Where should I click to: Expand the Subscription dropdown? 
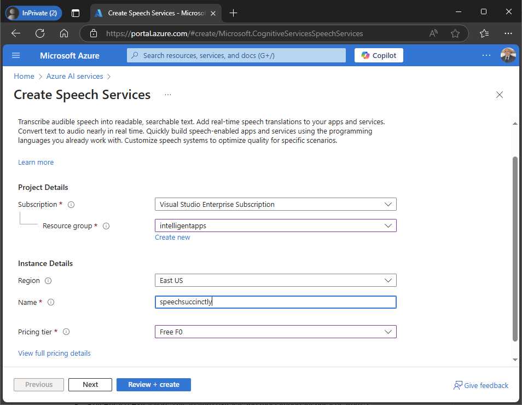275,204
